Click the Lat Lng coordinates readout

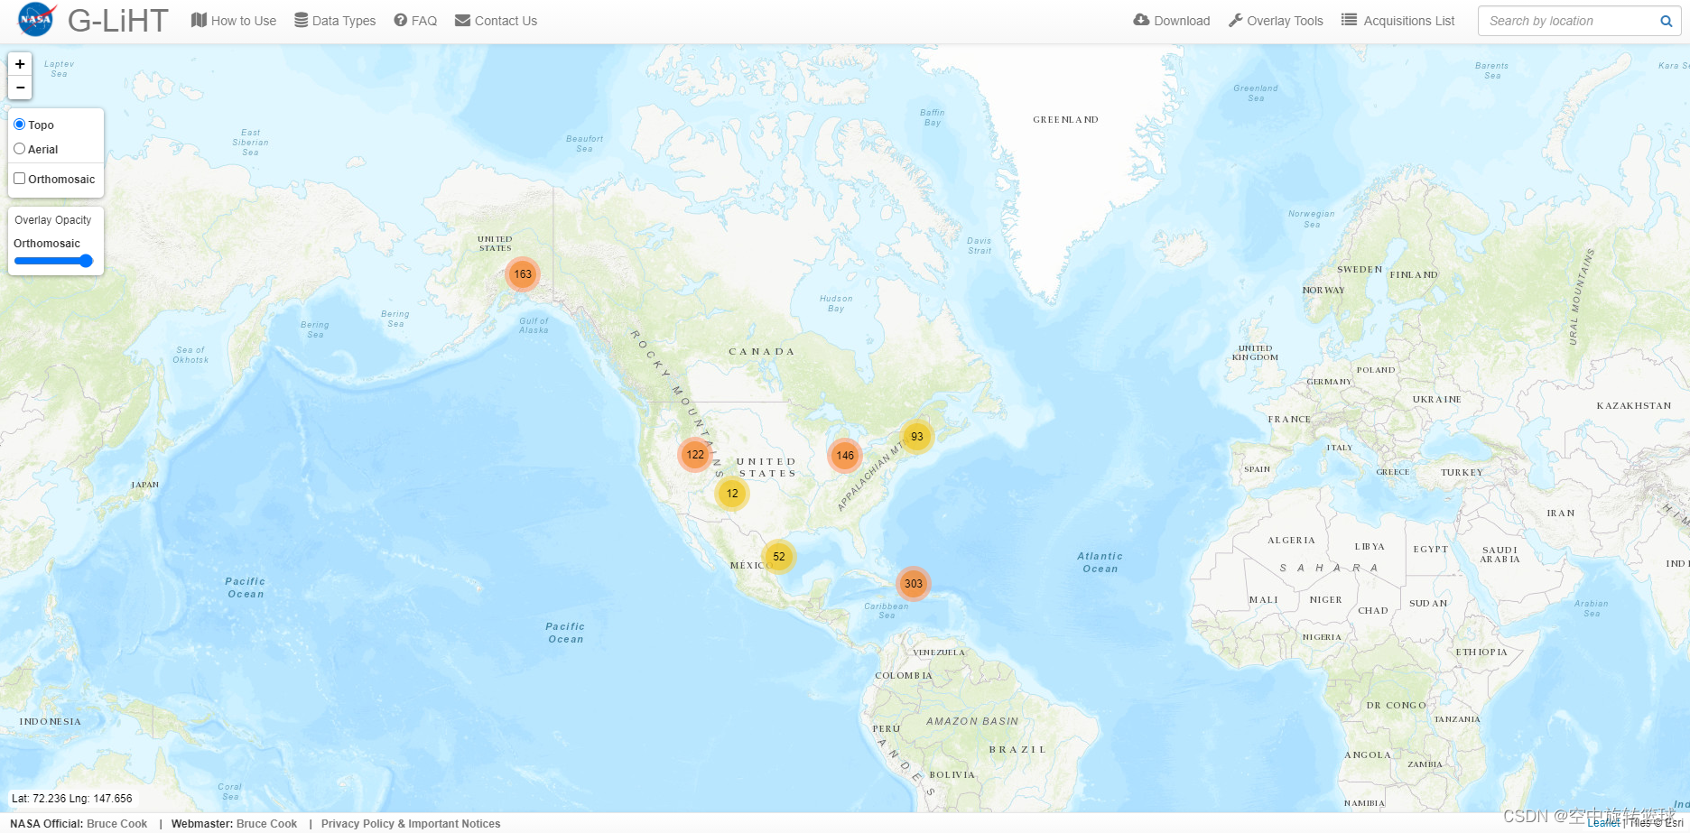tap(72, 799)
